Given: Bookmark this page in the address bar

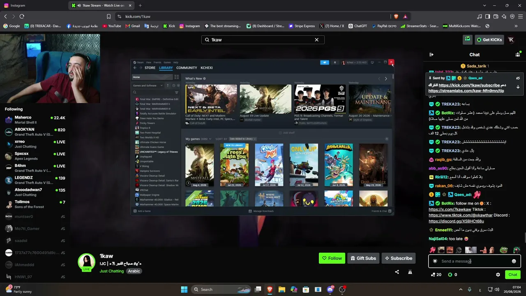Looking at the screenshot, I should pyautogui.click(x=108, y=16).
